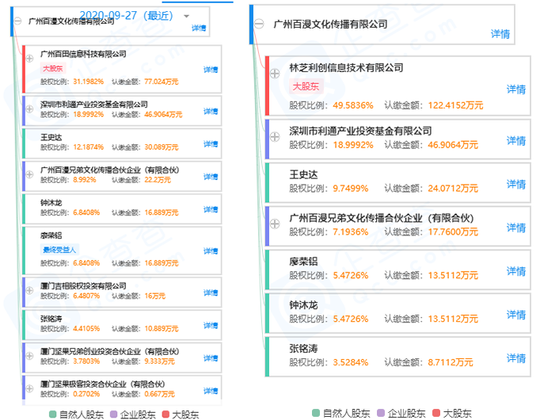Select shareholder name 钟沐龙 in right panel
The image size is (540, 420).
[x=303, y=305]
